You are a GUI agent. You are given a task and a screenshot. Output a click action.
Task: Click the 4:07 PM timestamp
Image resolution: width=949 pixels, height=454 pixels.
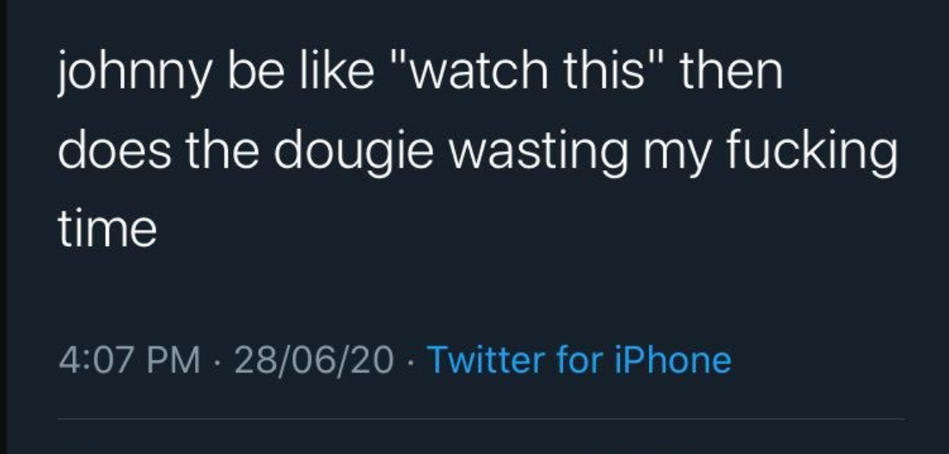tap(129, 359)
